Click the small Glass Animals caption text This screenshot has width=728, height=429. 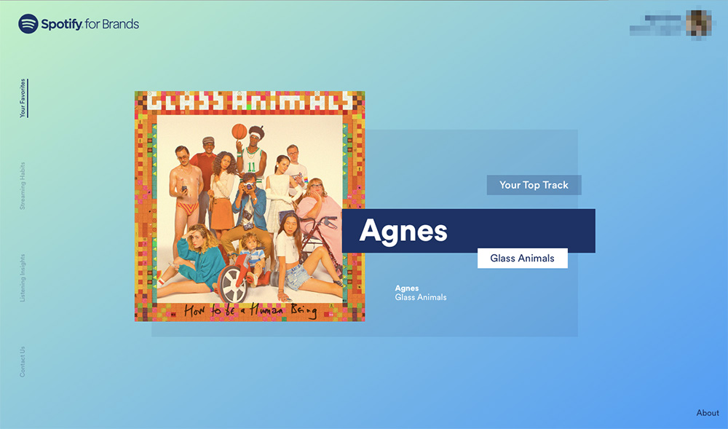421,297
